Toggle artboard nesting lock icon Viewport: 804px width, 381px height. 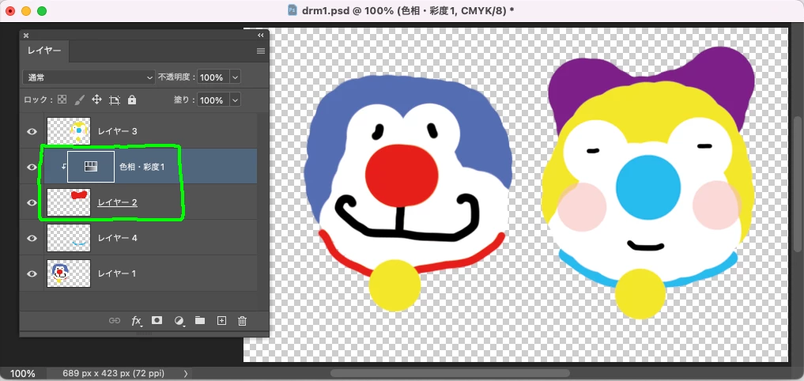[115, 100]
